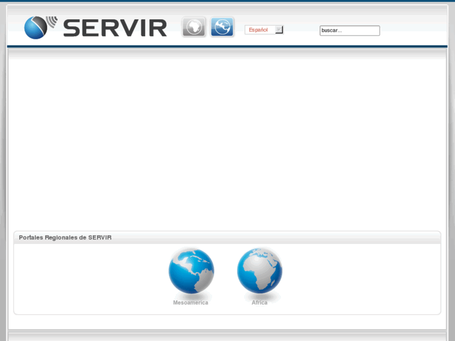Select the Africa globe portal image
This screenshot has height=341, width=455.
pos(260,270)
